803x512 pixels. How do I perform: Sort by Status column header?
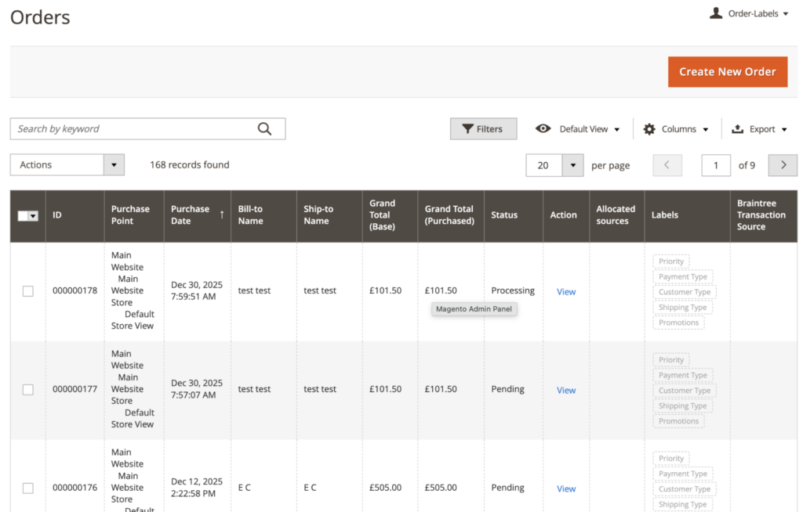pos(513,215)
